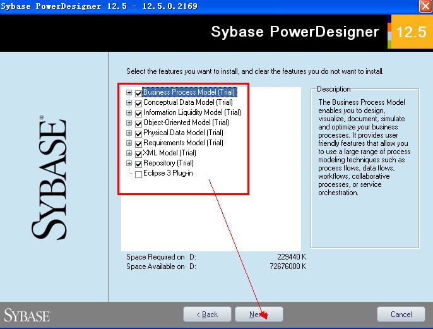Screen dimensions: 433x329
Task: Select Requirements Model (Trial) label
Action: [x=183, y=143]
